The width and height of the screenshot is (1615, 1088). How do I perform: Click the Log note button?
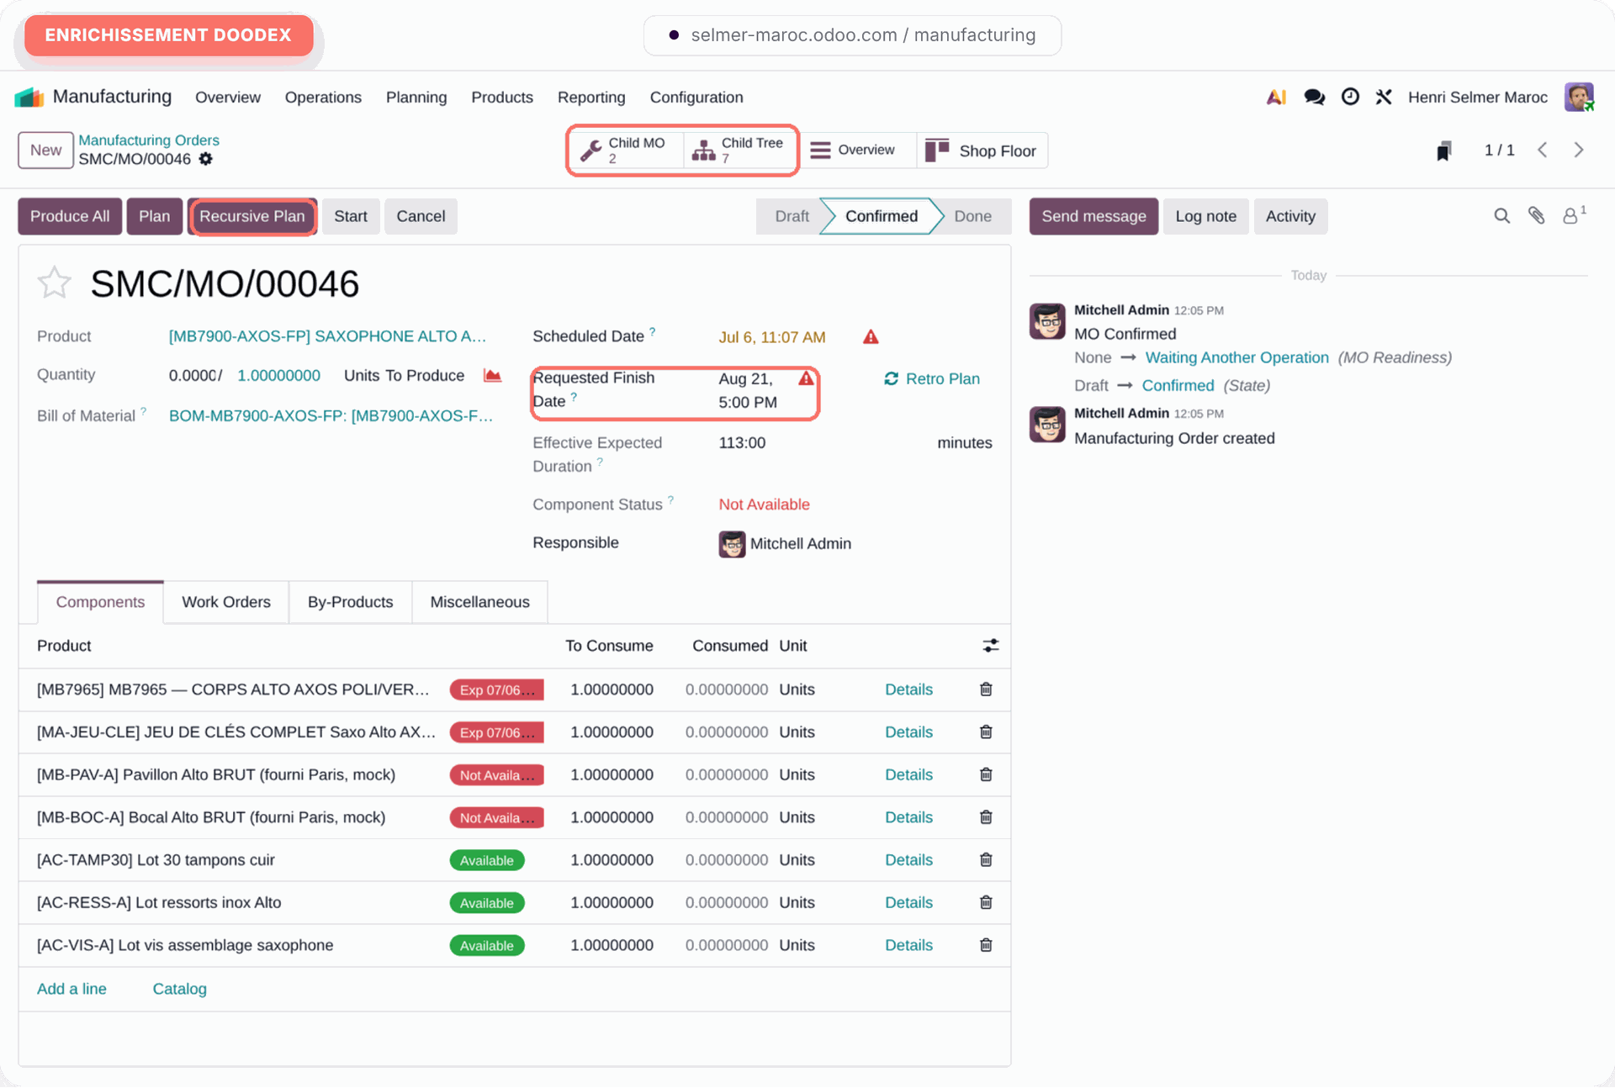point(1205,216)
